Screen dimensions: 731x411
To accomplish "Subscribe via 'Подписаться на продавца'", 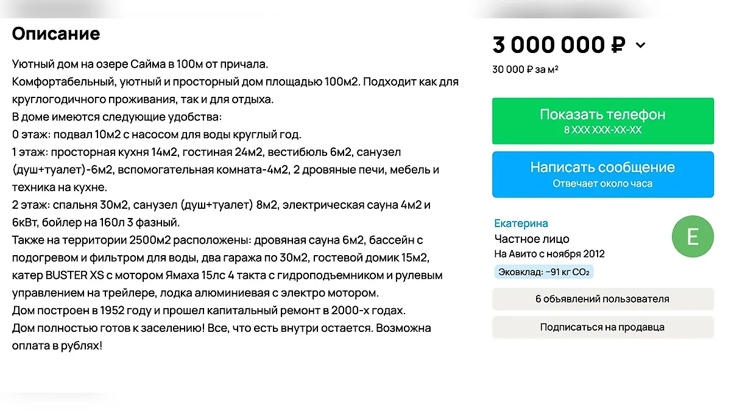I will [x=603, y=327].
